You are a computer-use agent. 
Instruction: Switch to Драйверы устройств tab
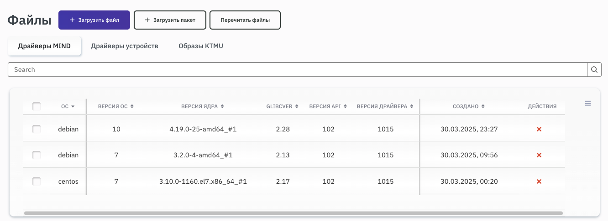(124, 46)
